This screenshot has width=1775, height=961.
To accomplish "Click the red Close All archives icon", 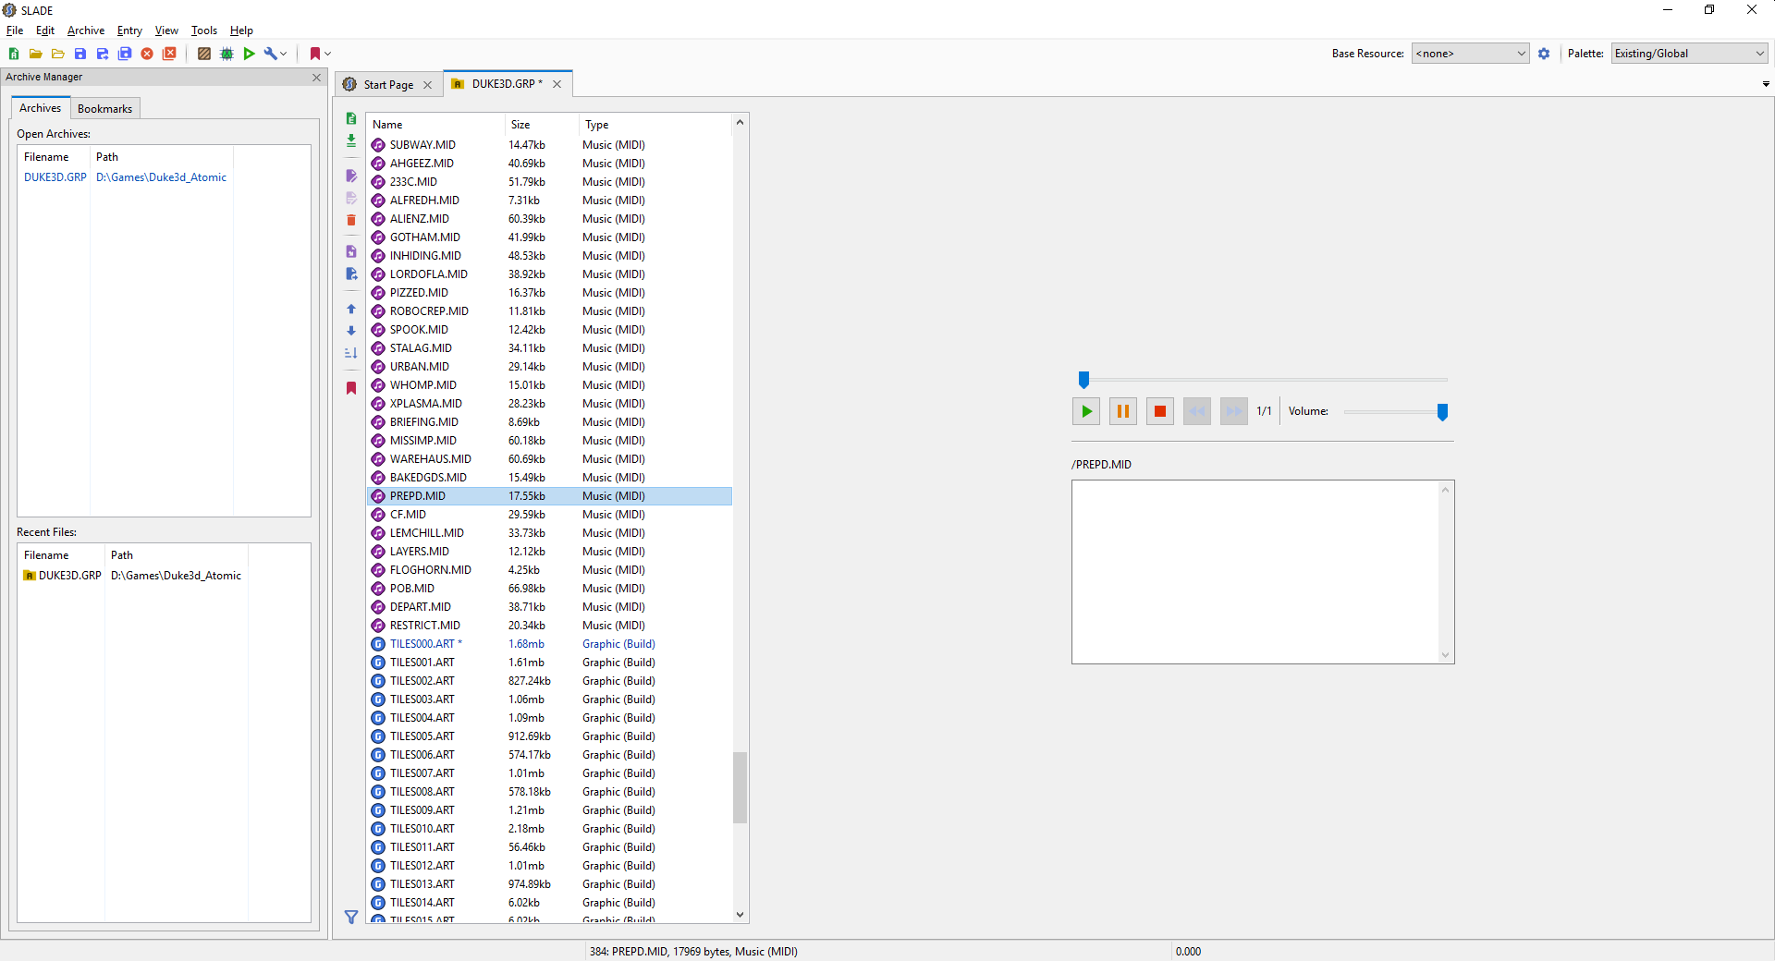I will 169,54.
